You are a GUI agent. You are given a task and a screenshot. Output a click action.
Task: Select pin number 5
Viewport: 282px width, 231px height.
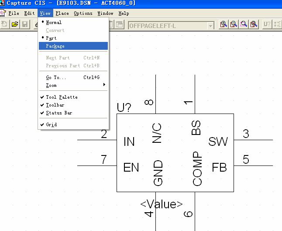coord(246,159)
